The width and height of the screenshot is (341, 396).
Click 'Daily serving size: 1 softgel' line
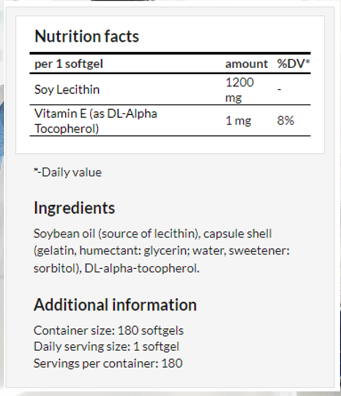click(106, 347)
